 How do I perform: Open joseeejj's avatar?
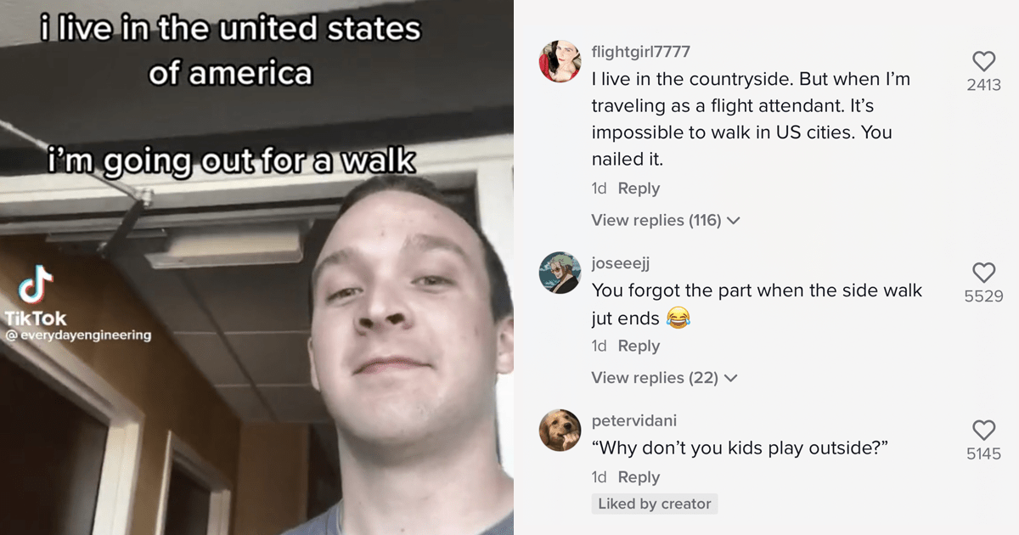(x=560, y=273)
